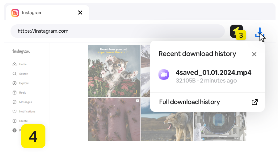Image resolution: width=278 pixels, height=154 pixels.
Task: Open Notifications heart in the sidebar
Action: click(x=15, y=111)
